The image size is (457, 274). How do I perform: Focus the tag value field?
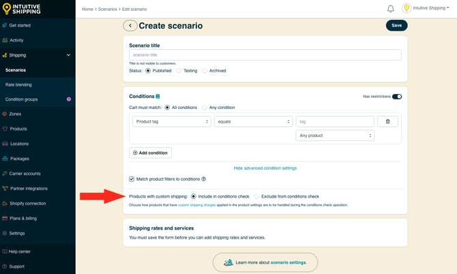335,121
